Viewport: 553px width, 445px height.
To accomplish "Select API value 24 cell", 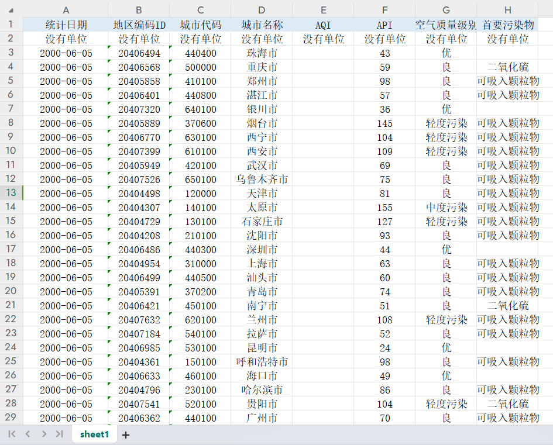I will point(384,347).
